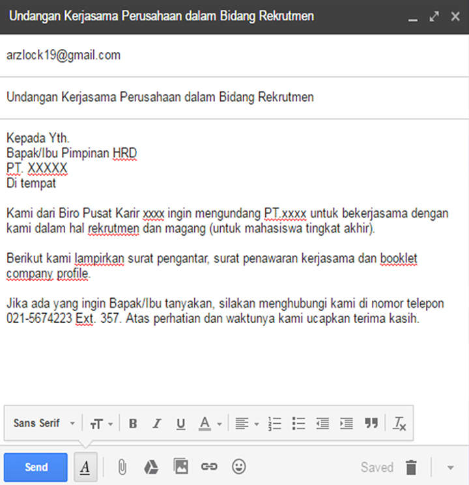Click the misspelled word 'rekrutmen' in the body
Screen dimensions: 469x485
(113, 229)
